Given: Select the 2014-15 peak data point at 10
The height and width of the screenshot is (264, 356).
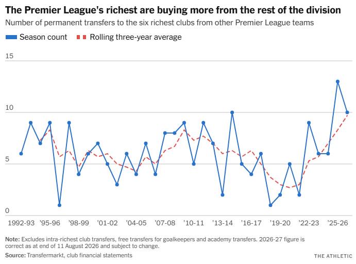Looking at the screenshot, I should tap(232, 112).
